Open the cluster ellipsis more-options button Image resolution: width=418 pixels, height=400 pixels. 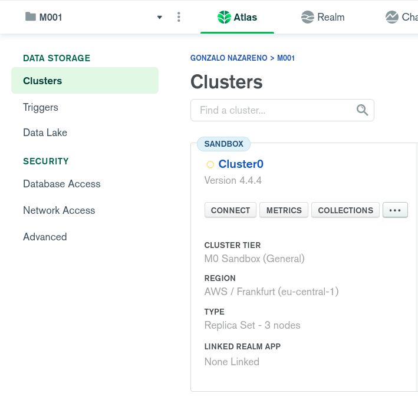395,210
